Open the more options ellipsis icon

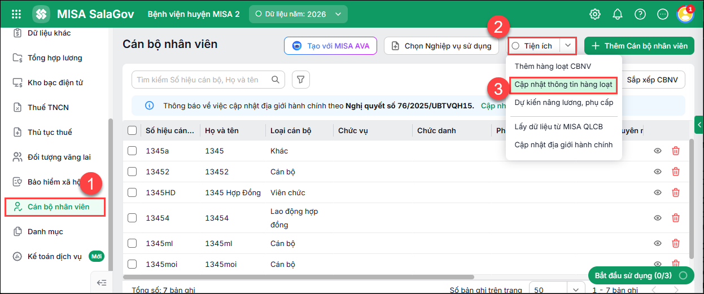663,14
